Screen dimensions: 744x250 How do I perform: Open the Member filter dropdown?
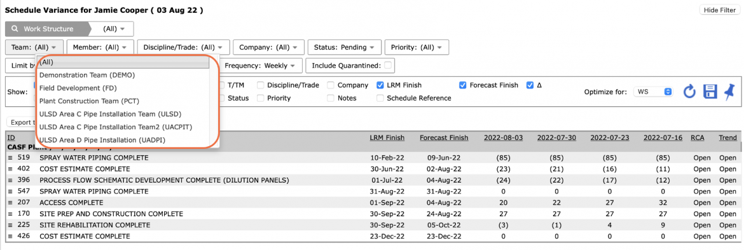point(100,48)
